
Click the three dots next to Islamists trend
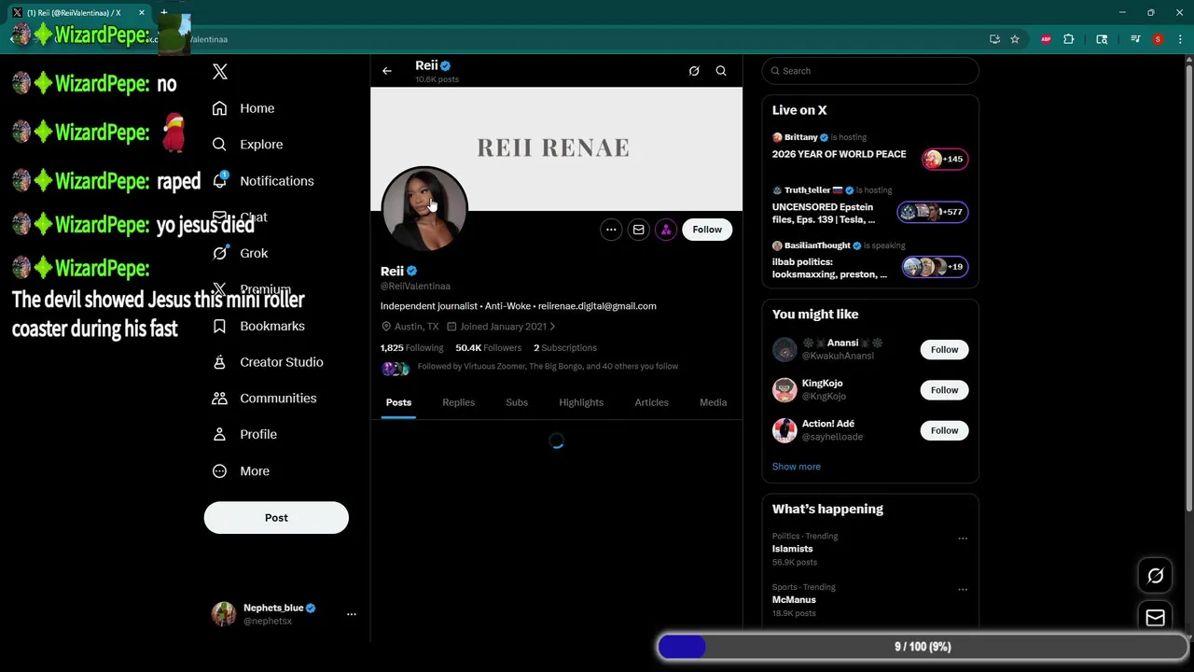point(963,539)
